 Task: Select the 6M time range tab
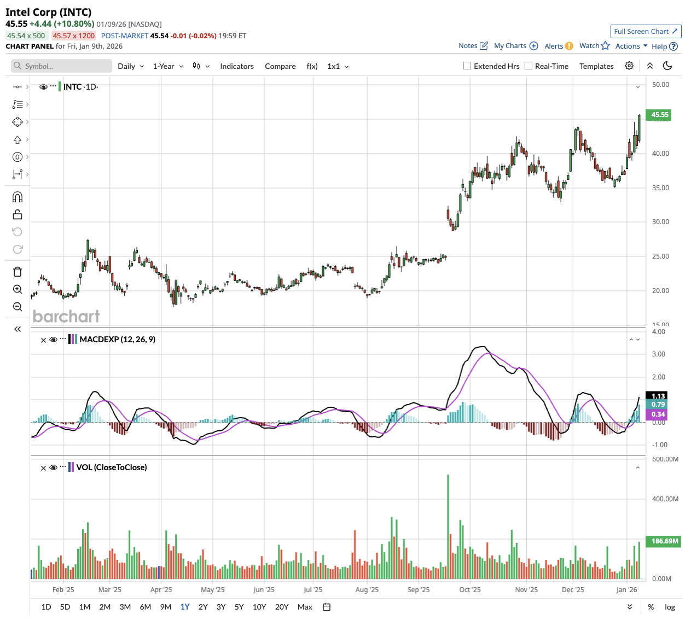[146, 607]
